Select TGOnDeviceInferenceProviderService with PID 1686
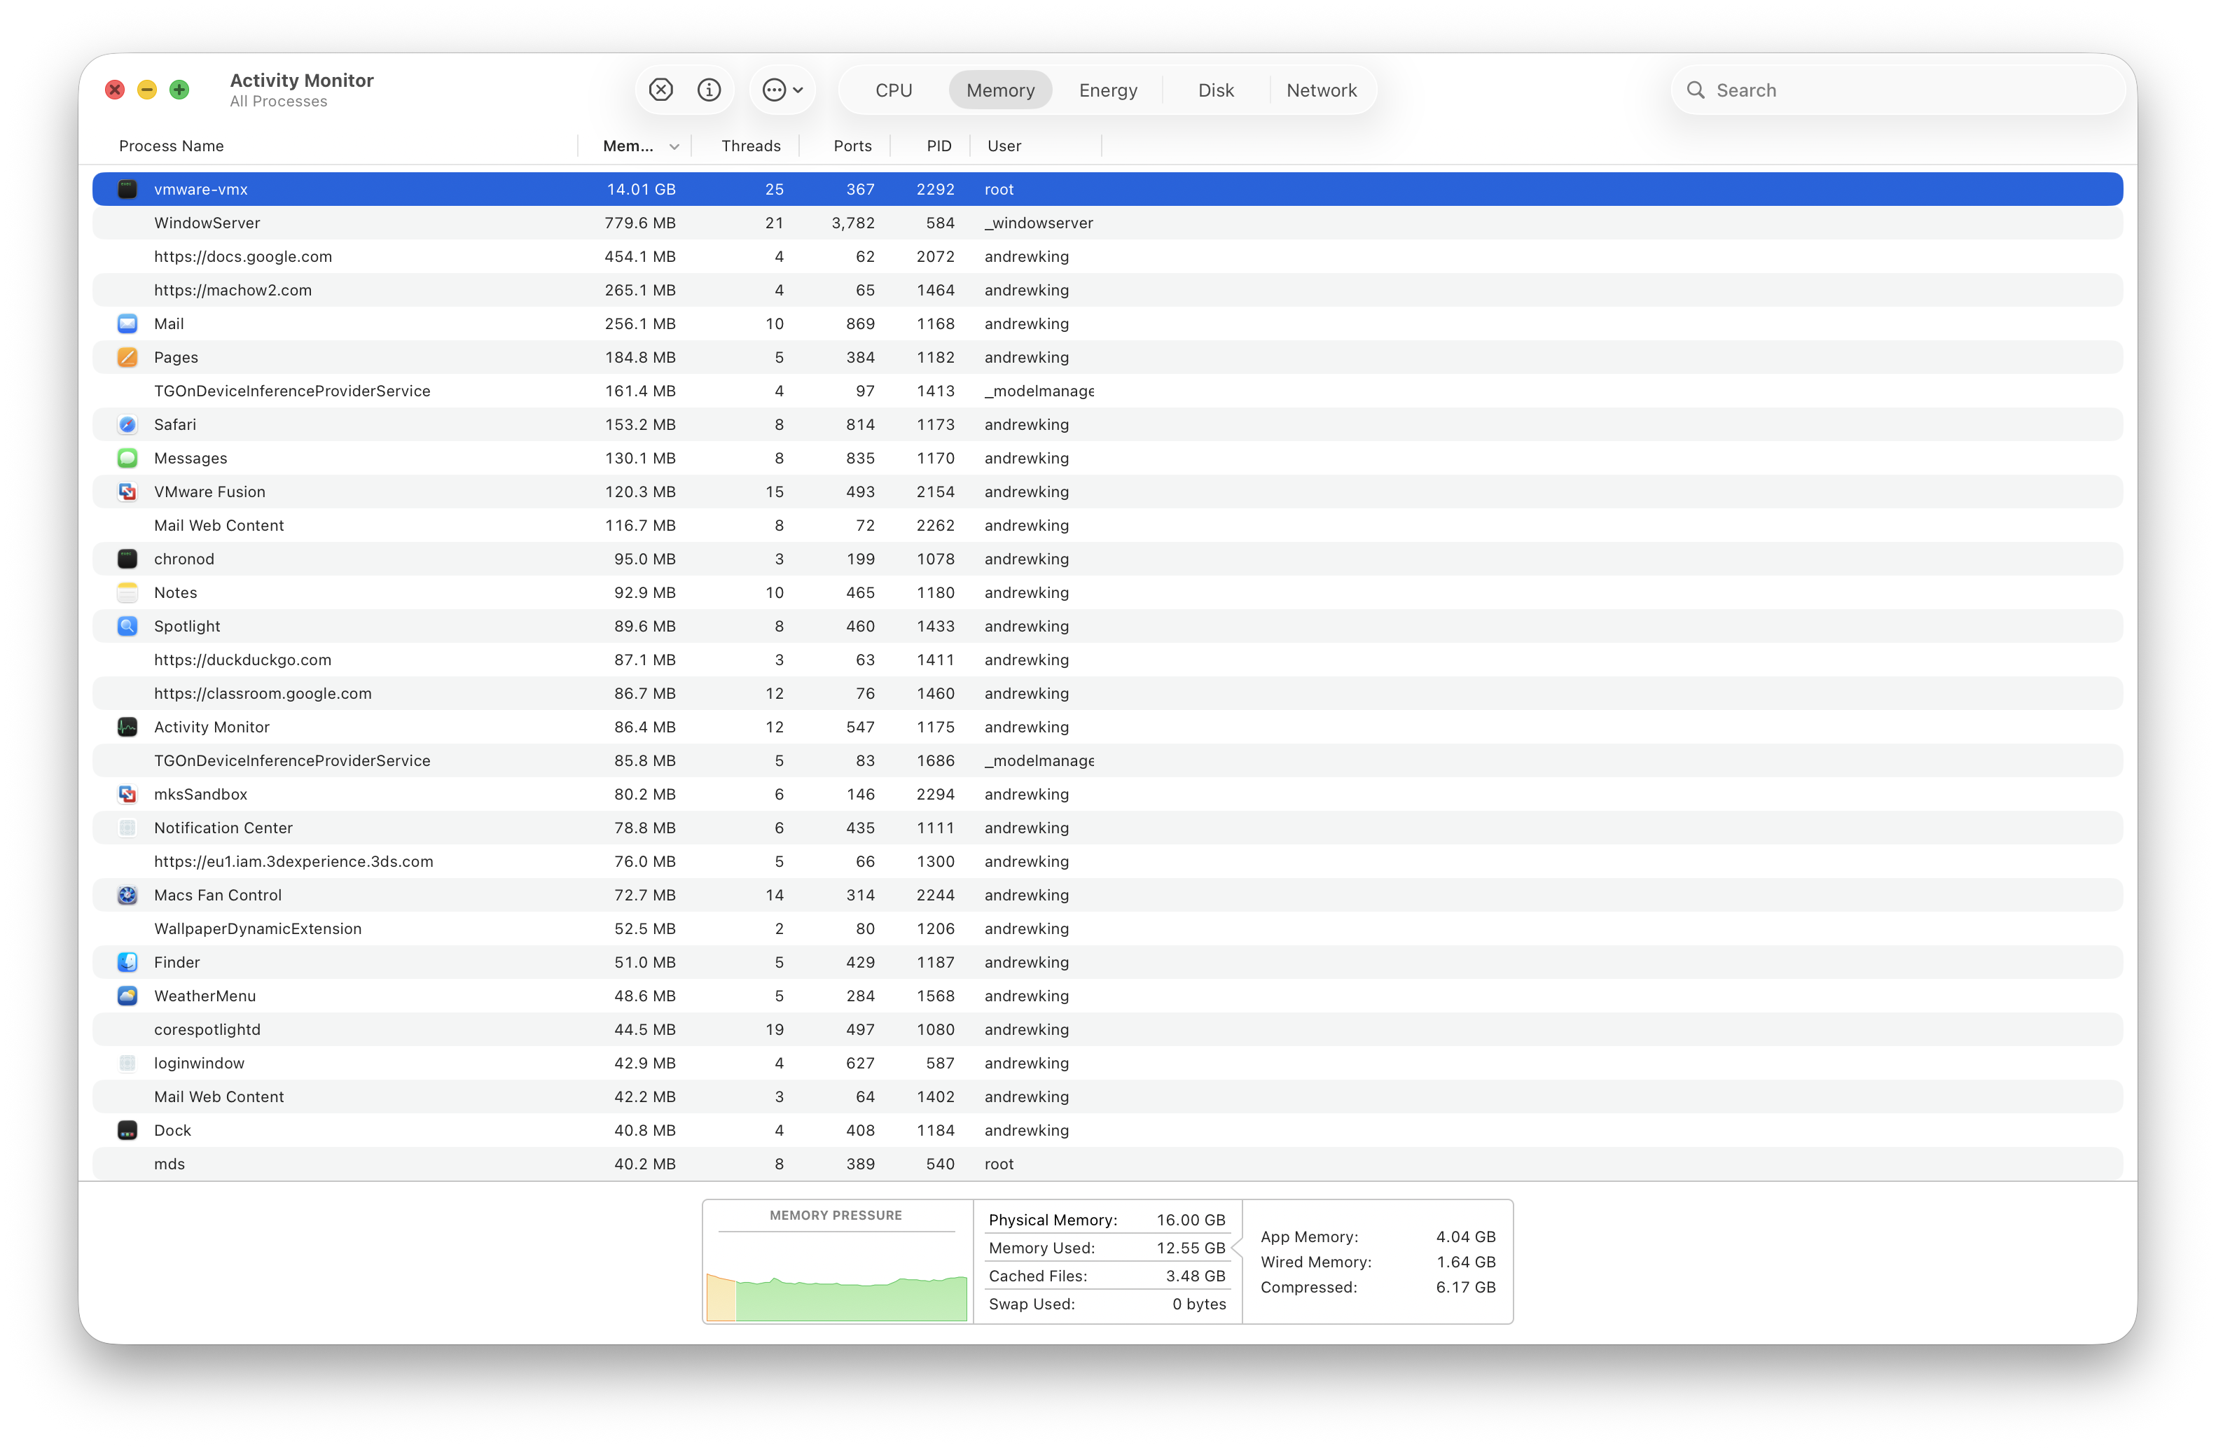This screenshot has height=1448, width=2216. coord(1107,760)
